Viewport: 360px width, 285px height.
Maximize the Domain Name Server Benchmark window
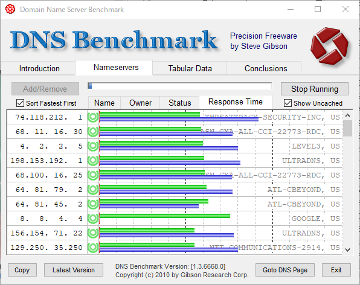coord(318,10)
